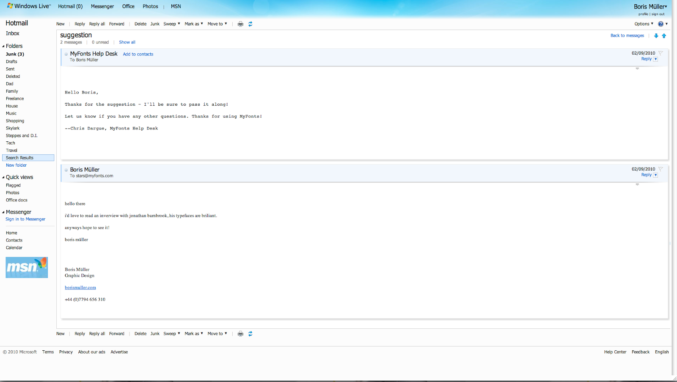Open Reply dropdown arrow on MyFonts message
The height and width of the screenshot is (382, 677).
pos(655,59)
